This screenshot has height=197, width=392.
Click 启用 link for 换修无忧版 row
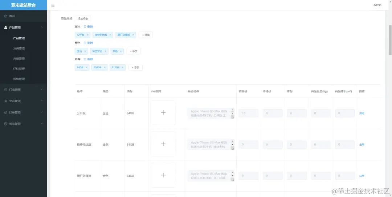pyautogui.click(x=362, y=145)
